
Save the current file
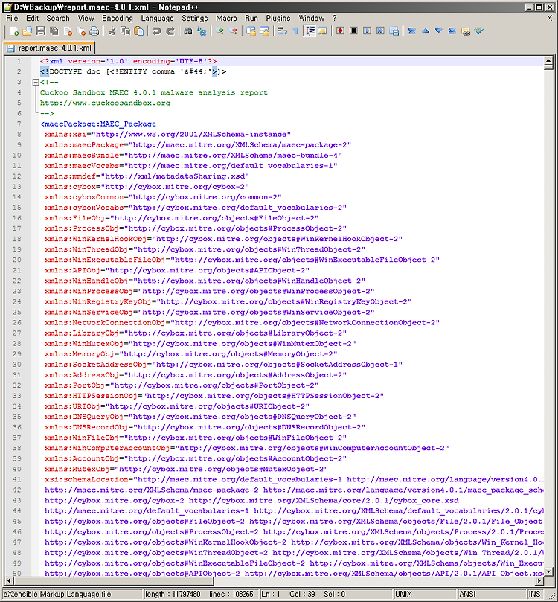click(41, 31)
